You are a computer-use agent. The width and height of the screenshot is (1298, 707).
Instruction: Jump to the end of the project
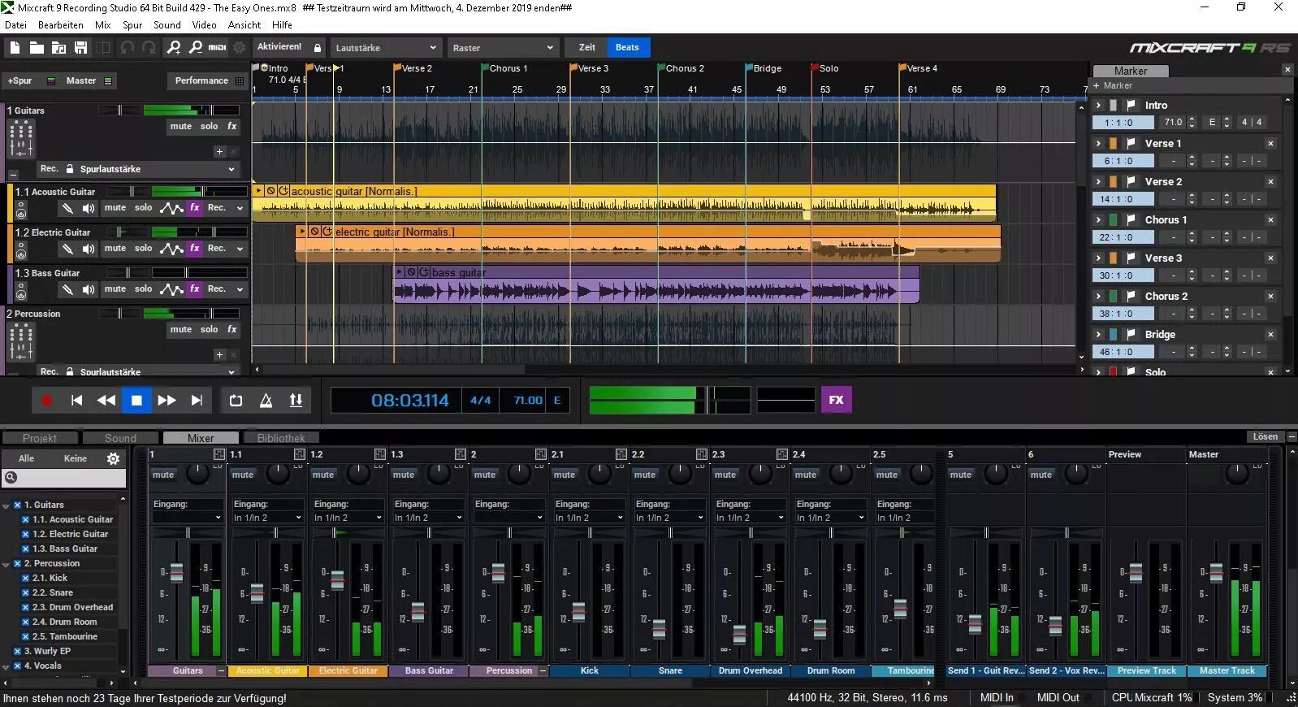[x=197, y=400]
